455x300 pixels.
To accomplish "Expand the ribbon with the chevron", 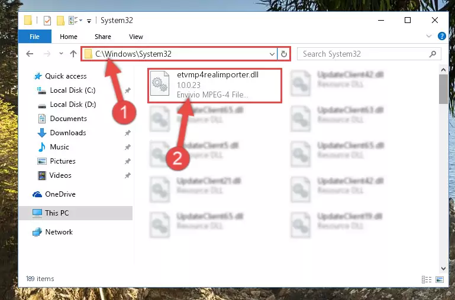I will point(428,36).
